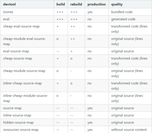Click the source-map row name

click(x=12, y=108)
